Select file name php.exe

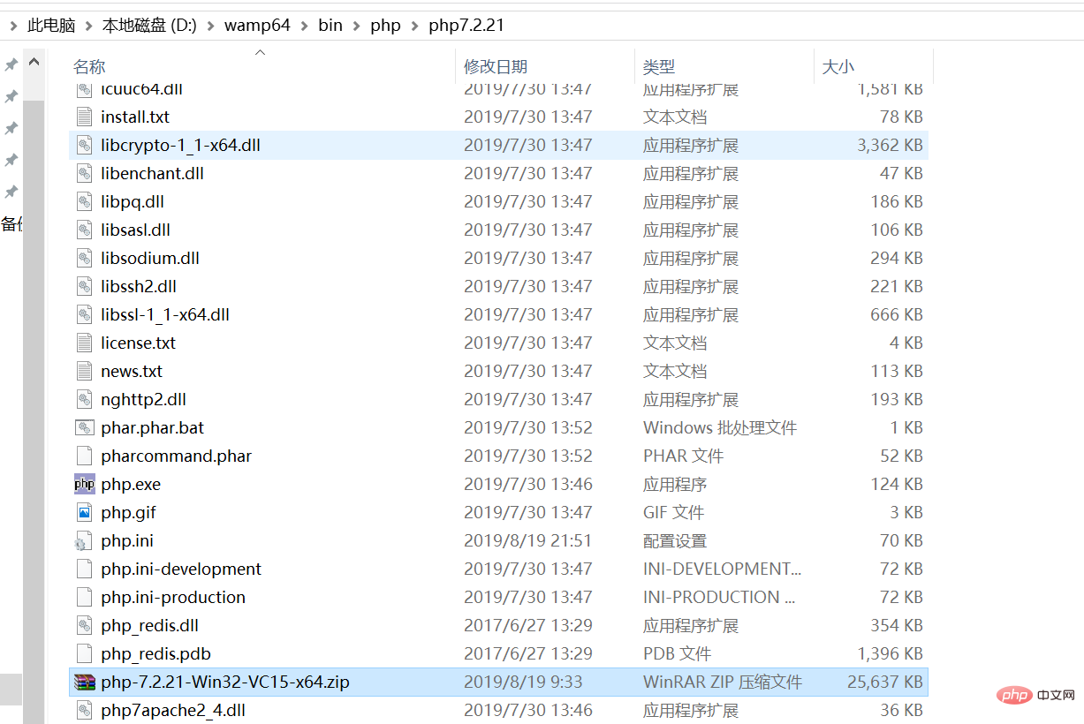point(131,484)
